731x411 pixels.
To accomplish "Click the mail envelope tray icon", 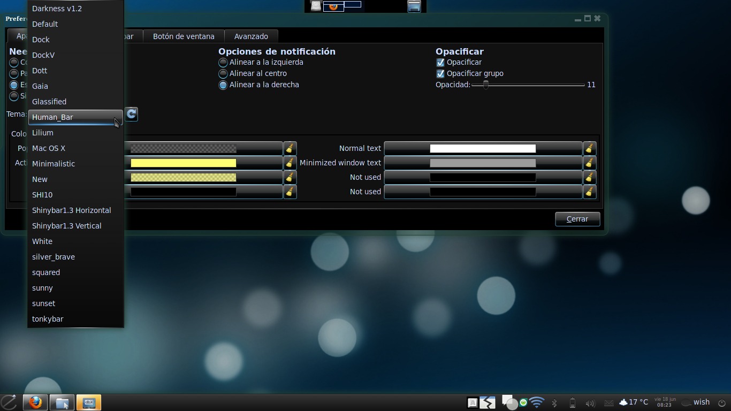I will tap(608, 403).
